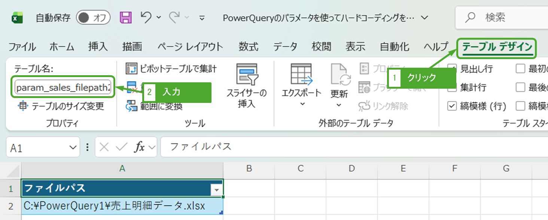
Task: Click the fx Insert Function icon
Action: coord(140,147)
